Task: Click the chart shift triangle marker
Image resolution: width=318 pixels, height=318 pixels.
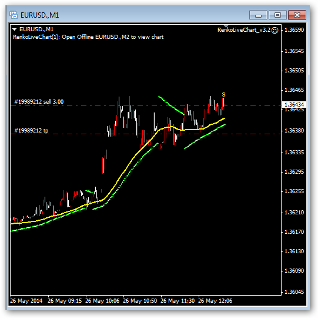Action: pyautogui.click(x=226, y=26)
